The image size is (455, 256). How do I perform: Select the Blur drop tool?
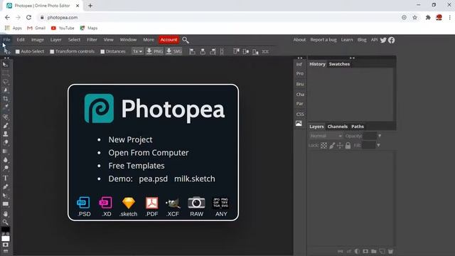tap(5, 160)
